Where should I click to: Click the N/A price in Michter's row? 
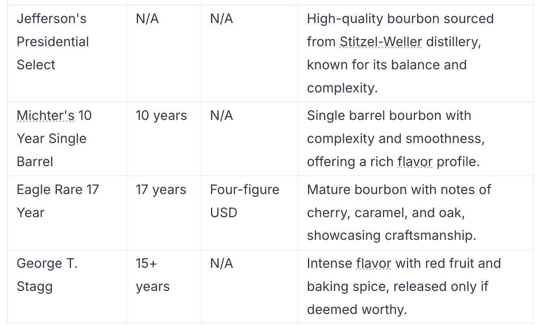coord(222,115)
